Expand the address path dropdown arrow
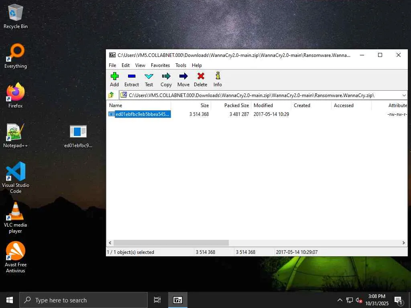This screenshot has height=308, width=411. [404, 95]
